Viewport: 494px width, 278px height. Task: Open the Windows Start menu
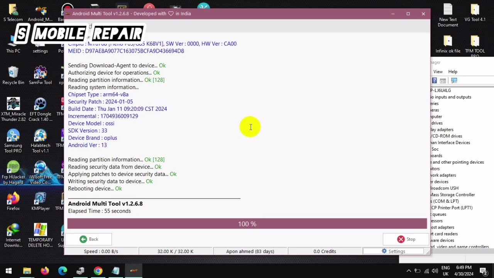click(x=8, y=271)
